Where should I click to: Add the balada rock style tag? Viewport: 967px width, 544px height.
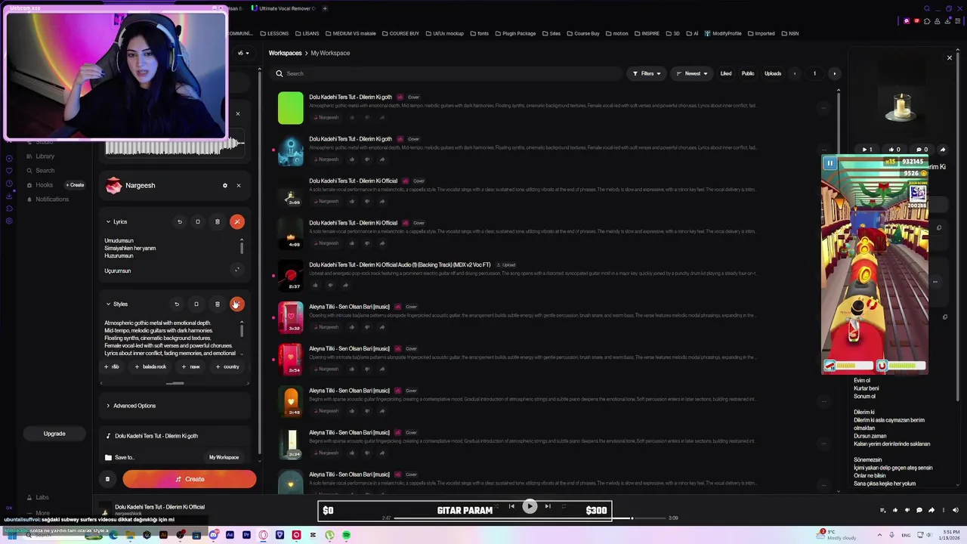(x=150, y=366)
